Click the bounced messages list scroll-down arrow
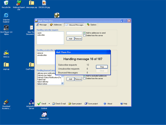Image resolution: width=166 pixels, height=125 pixels. pyautogui.click(x=62, y=83)
